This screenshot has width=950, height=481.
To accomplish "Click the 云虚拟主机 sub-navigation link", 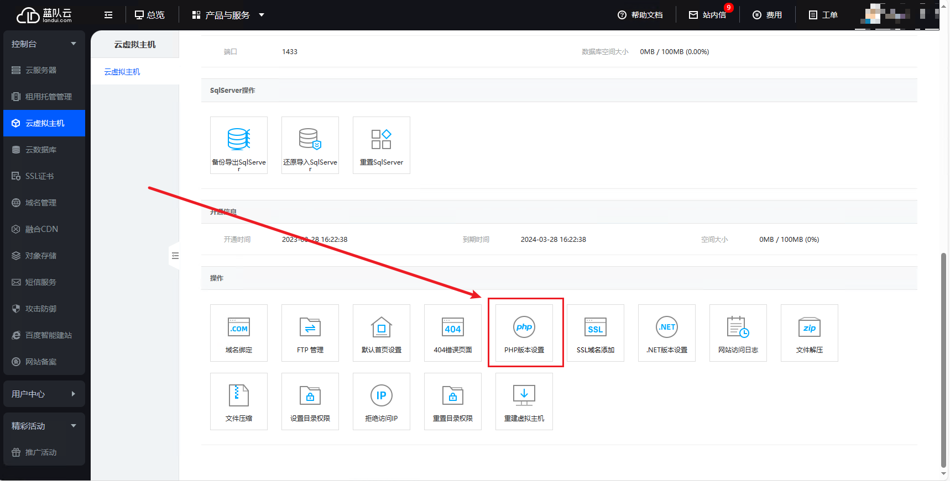I will pyautogui.click(x=122, y=72).
